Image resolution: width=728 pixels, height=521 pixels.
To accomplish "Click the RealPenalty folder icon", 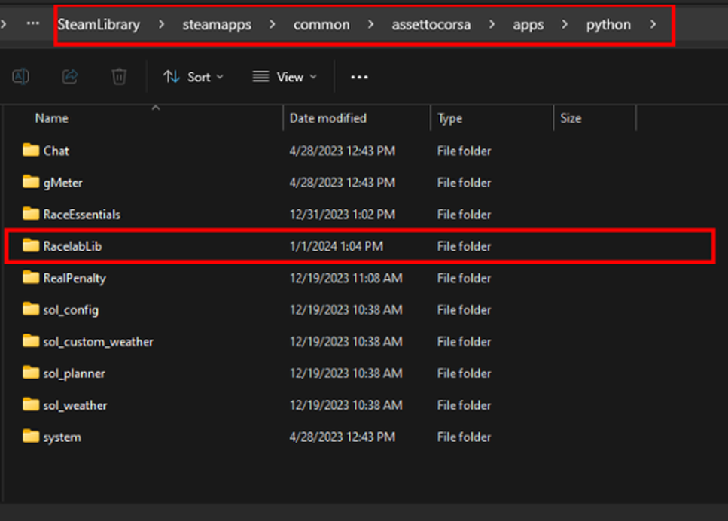I will 31,278.
